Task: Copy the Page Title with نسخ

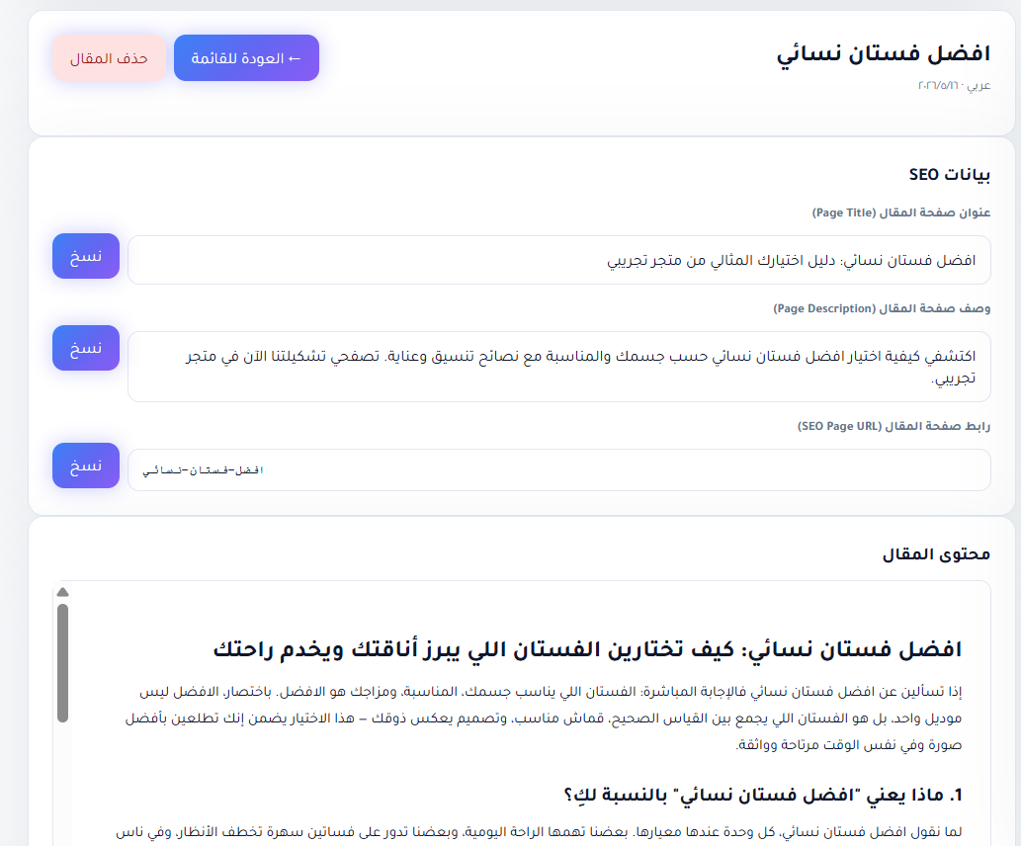Action: pos(86,256)
